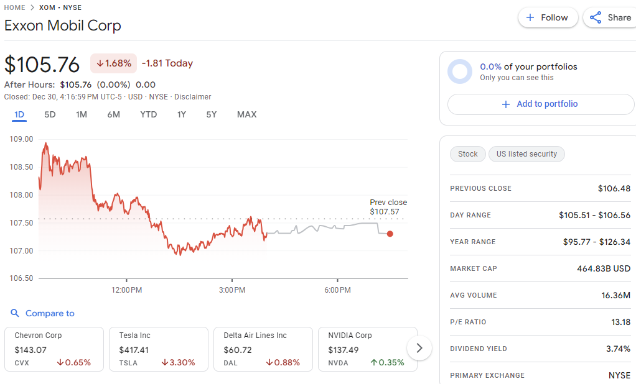This screenshot has width=636, height=384.
Task: Click the US listed security chip
Action: pyautogui.click(x=526, y=154)
